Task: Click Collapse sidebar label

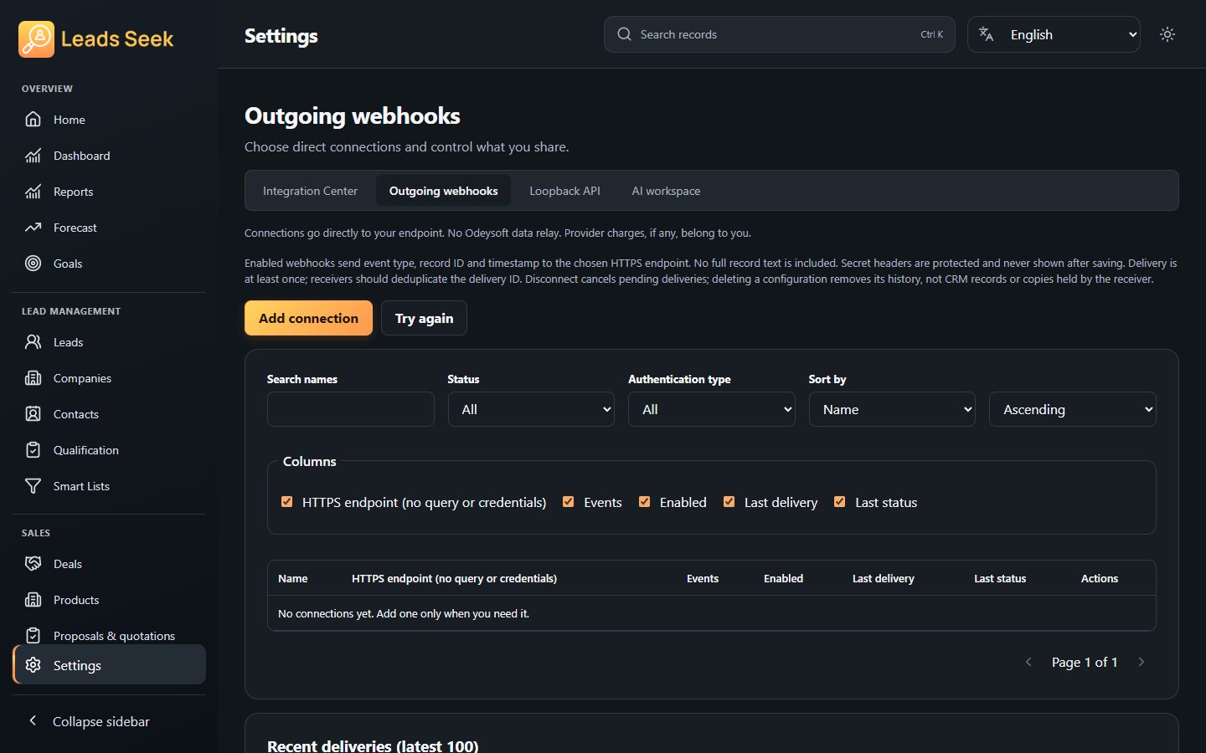Action: 101,721
